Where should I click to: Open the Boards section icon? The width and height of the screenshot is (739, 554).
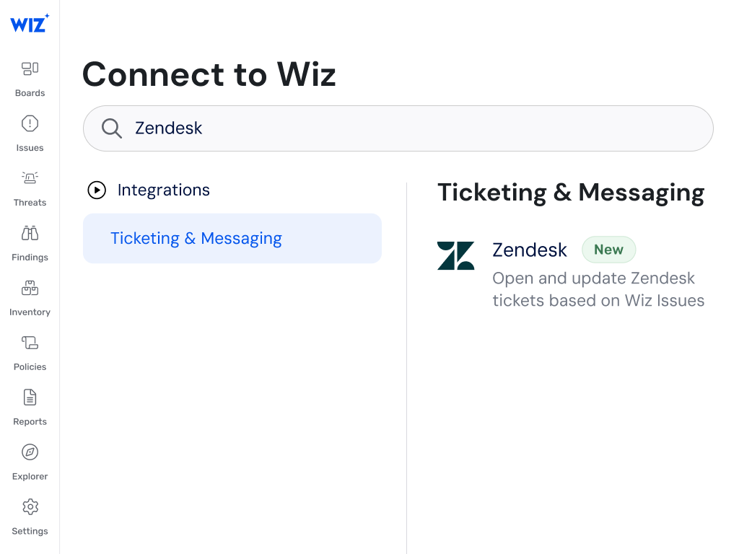[30, 69]
